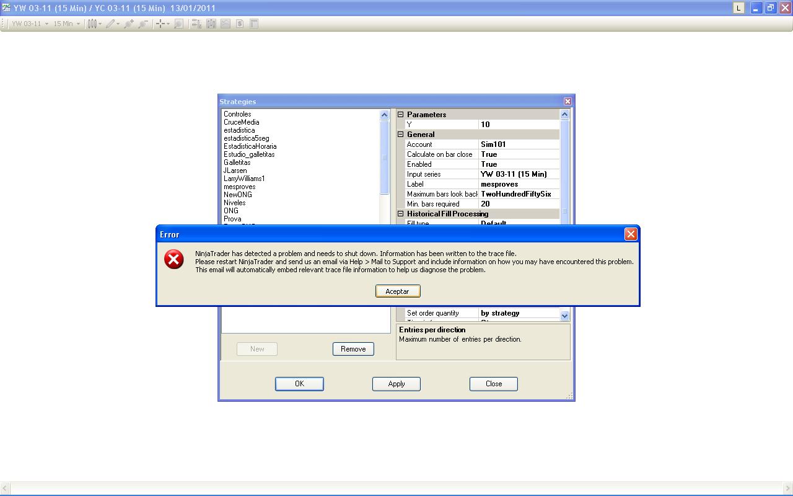Select the ONG strategy
Viewport: 793px width, 496px height.
click(231, 211)
